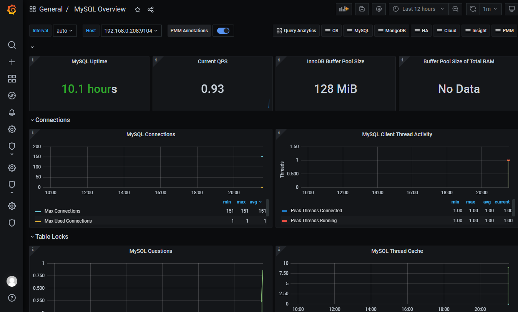Open the MySQL Thread Cache title menu

[x=397, y=251]
